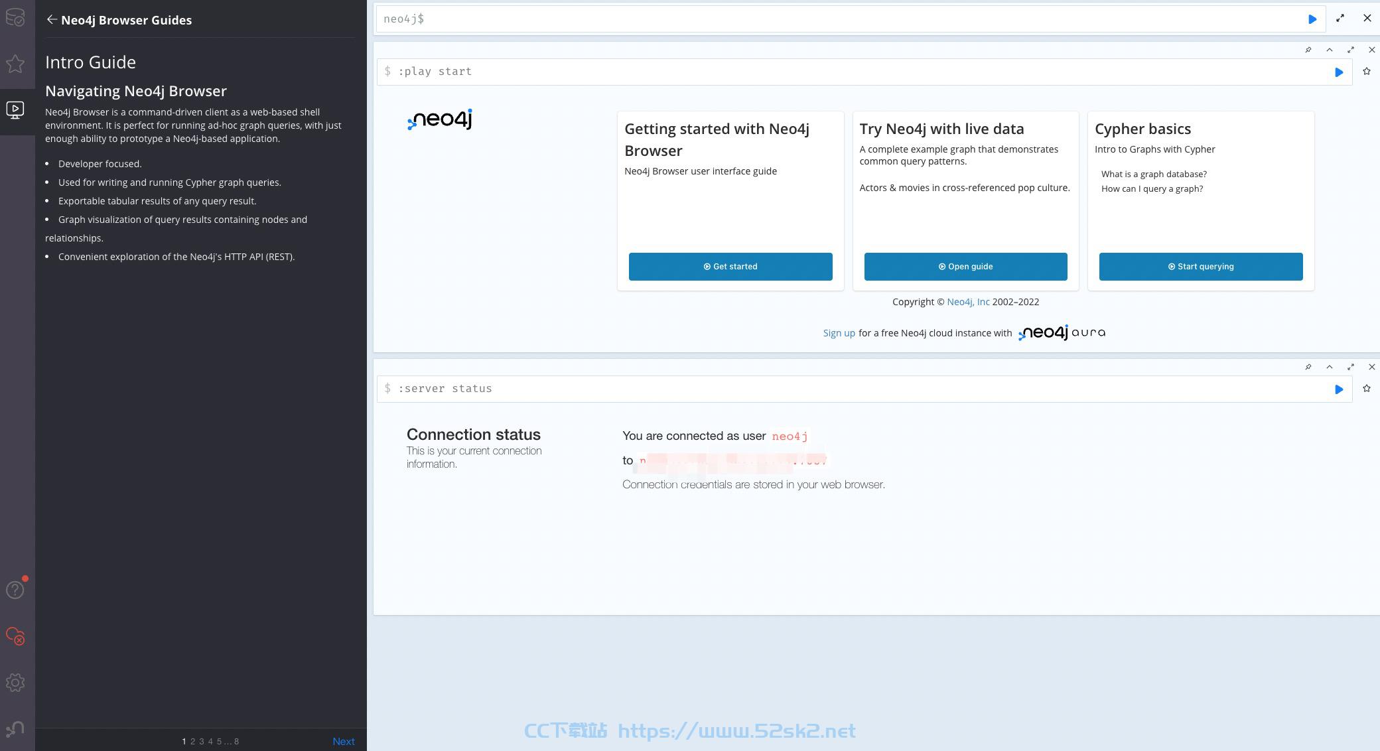
Task: Open the Database information sidebar icon
Action: click(x=15, y=17)
